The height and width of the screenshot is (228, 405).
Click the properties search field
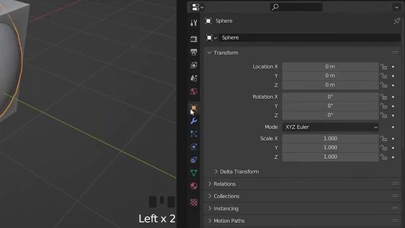pyautogui.click(x=296, y=7)
